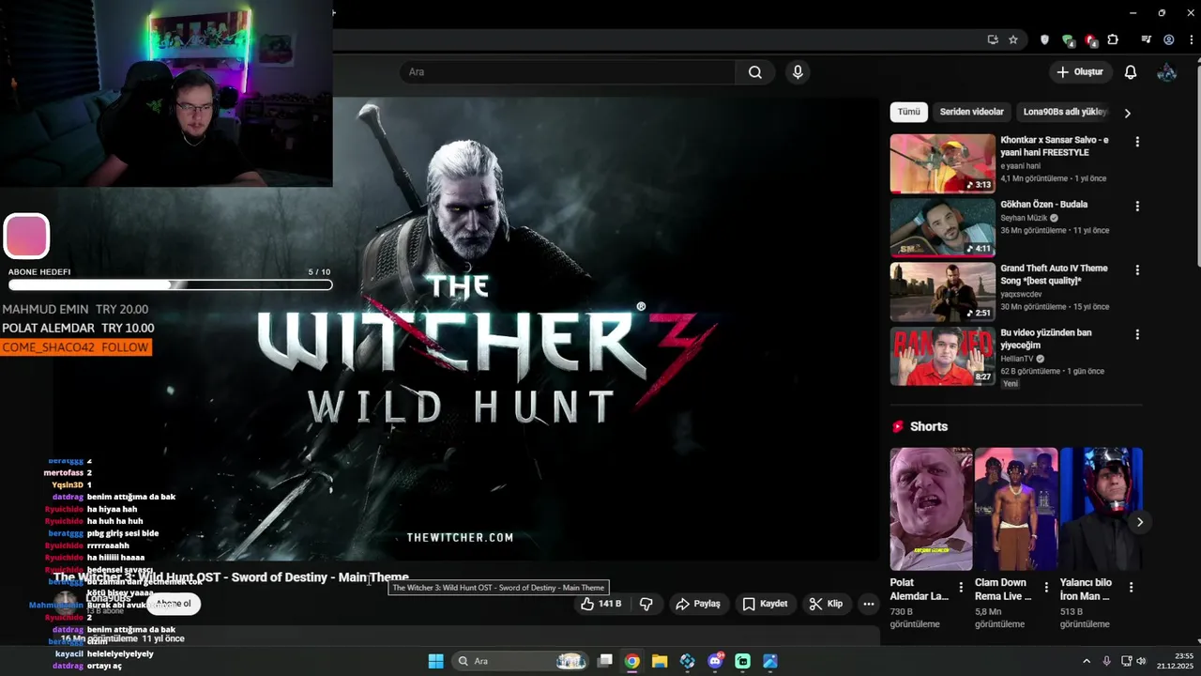Click the Paylaş share button

[698, 604]
